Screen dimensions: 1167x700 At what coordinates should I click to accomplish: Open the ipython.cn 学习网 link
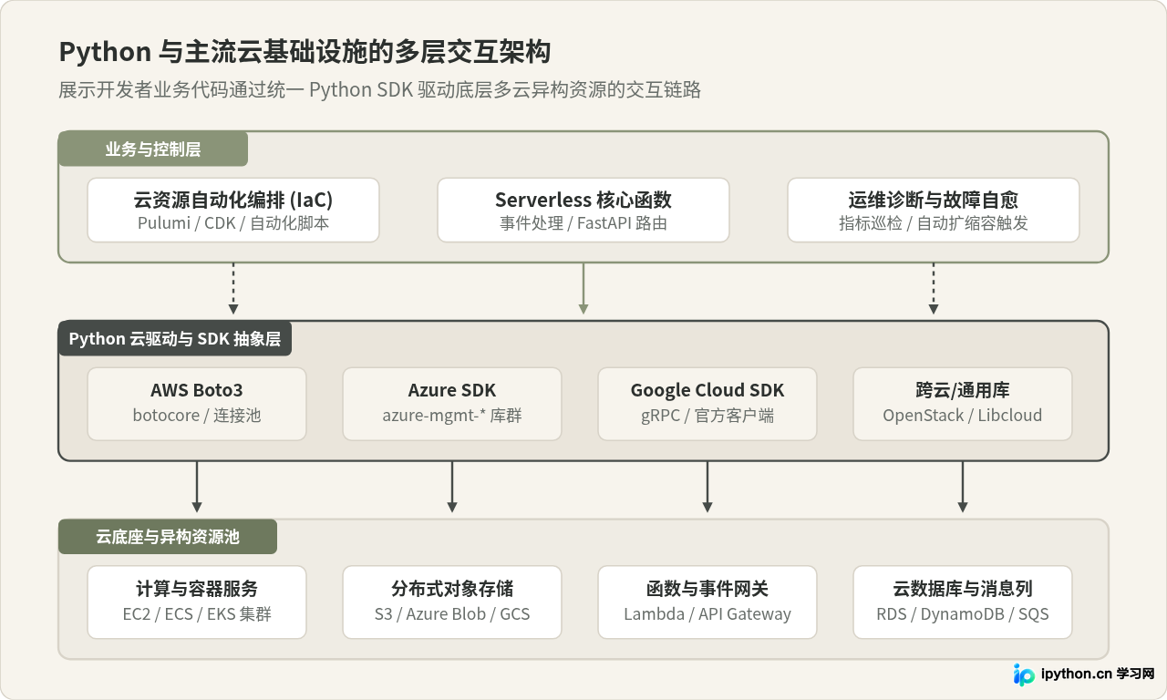[x=1098, y=674]
